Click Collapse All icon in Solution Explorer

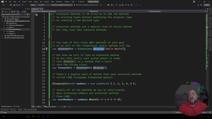(x=12, y=12)
